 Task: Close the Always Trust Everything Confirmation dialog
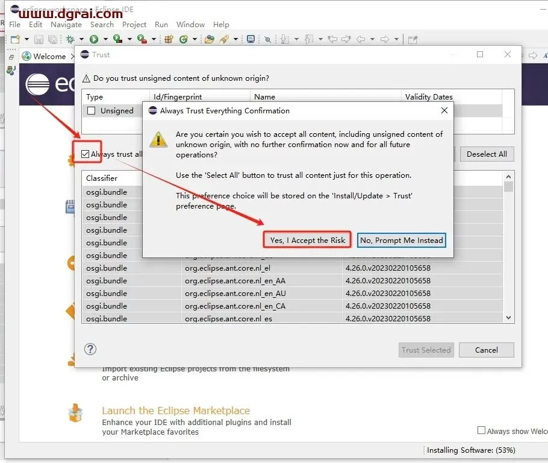444,110
